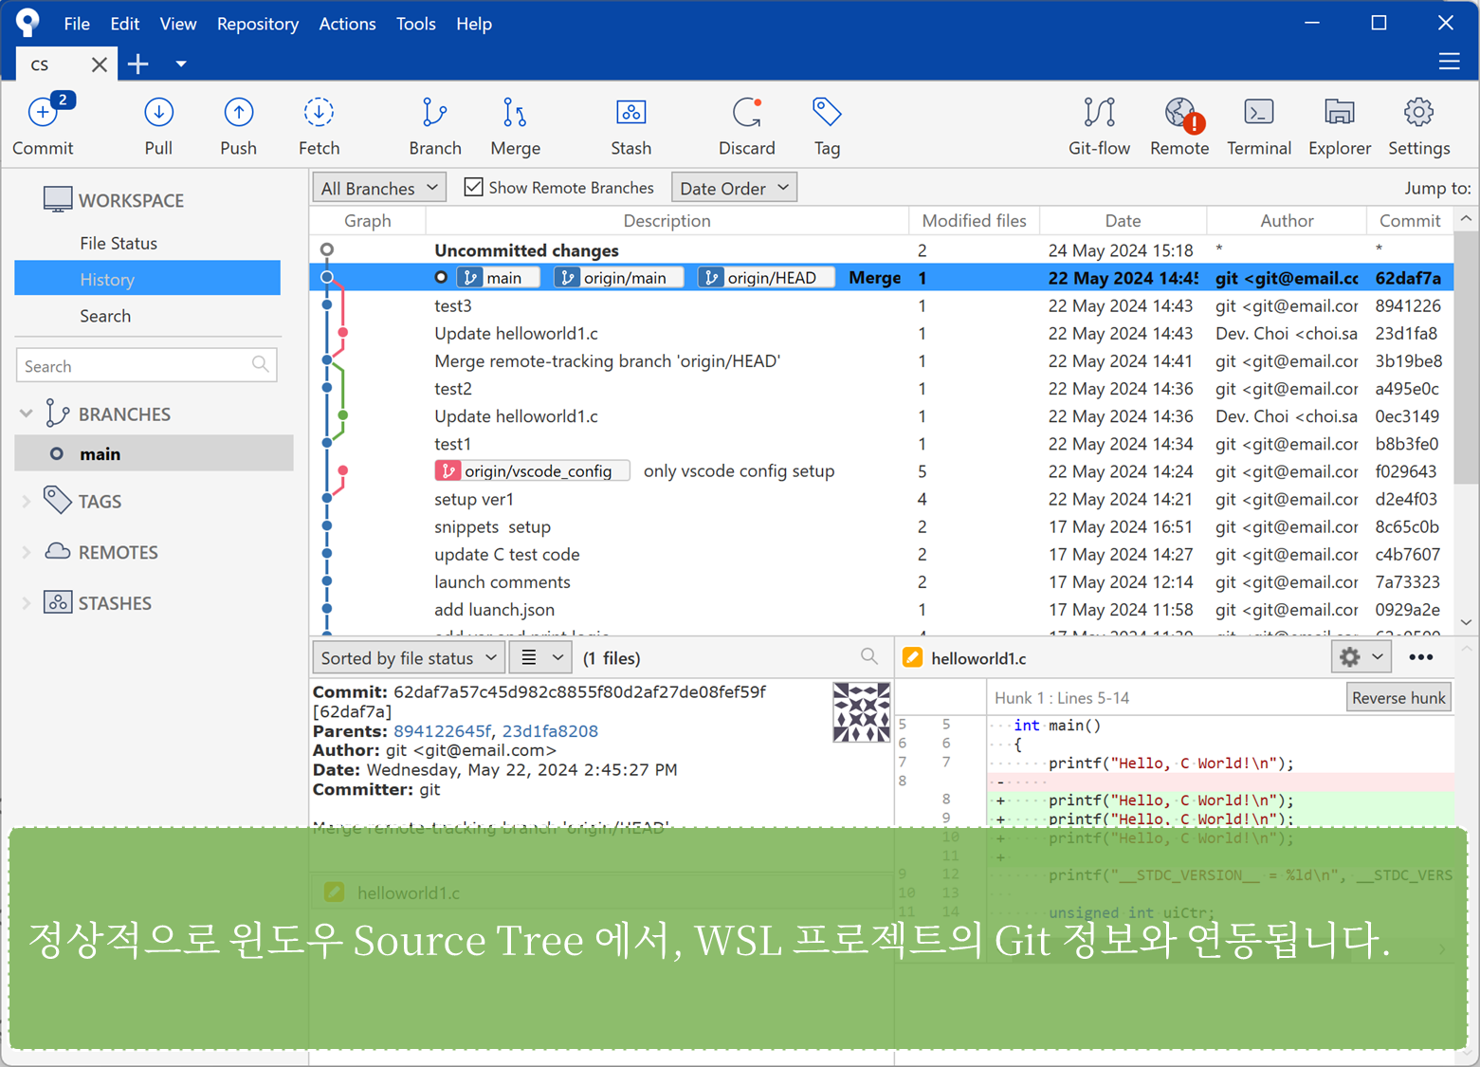Open the Stash tool
This screenshot has height=1067, width=1480.
pos(630,125)
